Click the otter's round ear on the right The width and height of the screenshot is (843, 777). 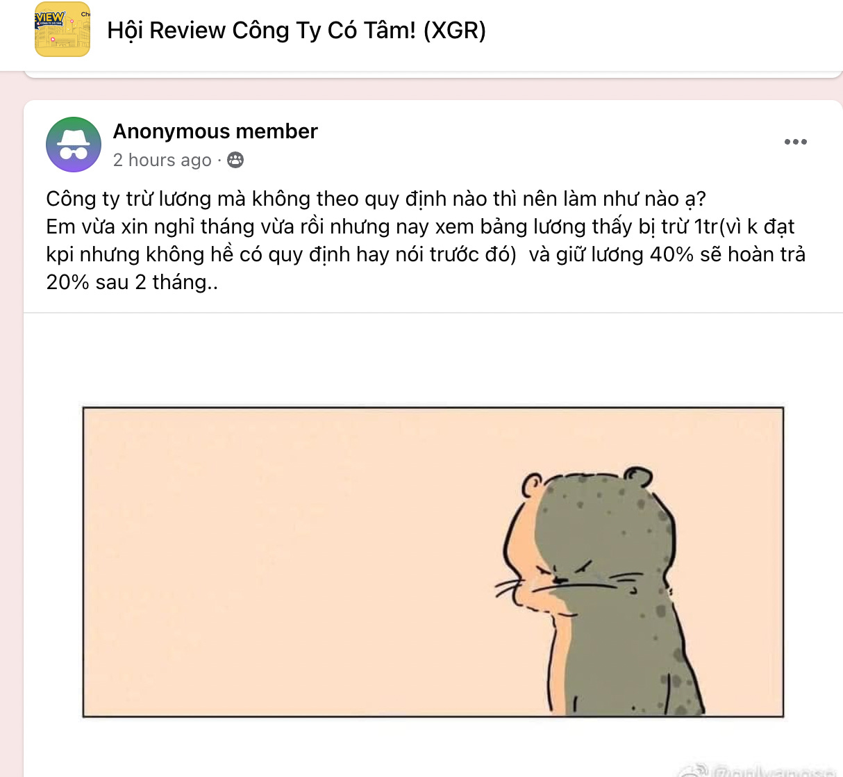pyautogui.click(x=637, y=477)
